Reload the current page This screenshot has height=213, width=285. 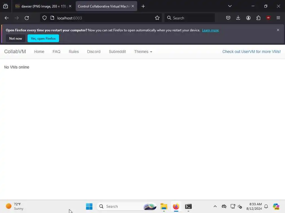coord(27,18)
